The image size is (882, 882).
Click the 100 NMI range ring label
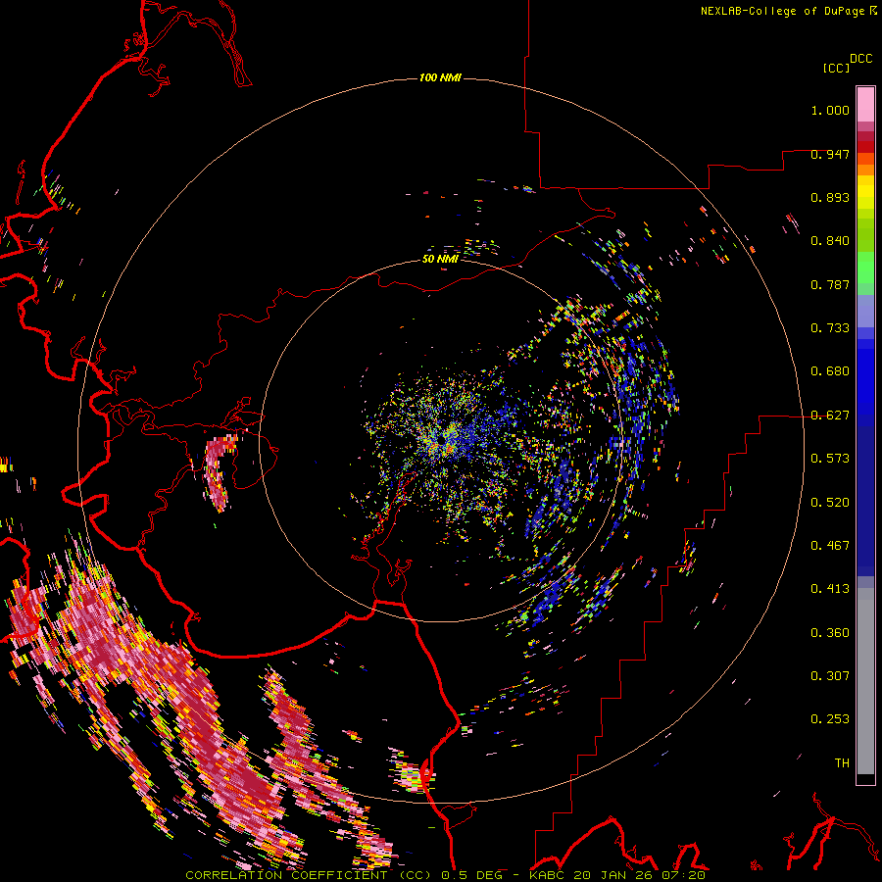[x=440, y=77]
